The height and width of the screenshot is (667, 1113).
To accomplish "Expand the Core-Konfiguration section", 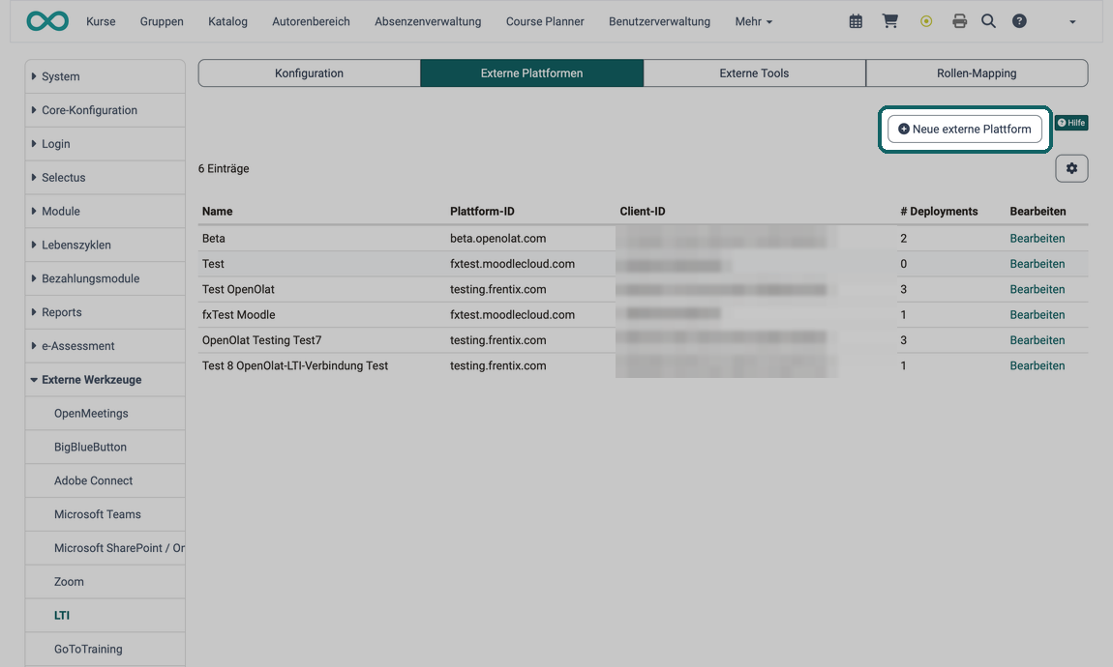I will pos(105,110).
